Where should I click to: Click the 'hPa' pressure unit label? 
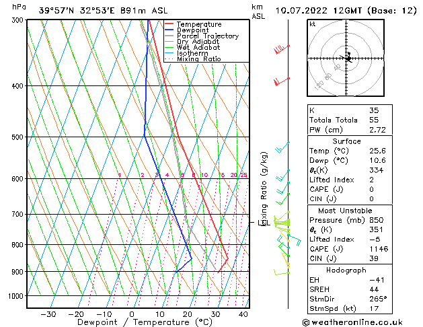tap(19, 7)
